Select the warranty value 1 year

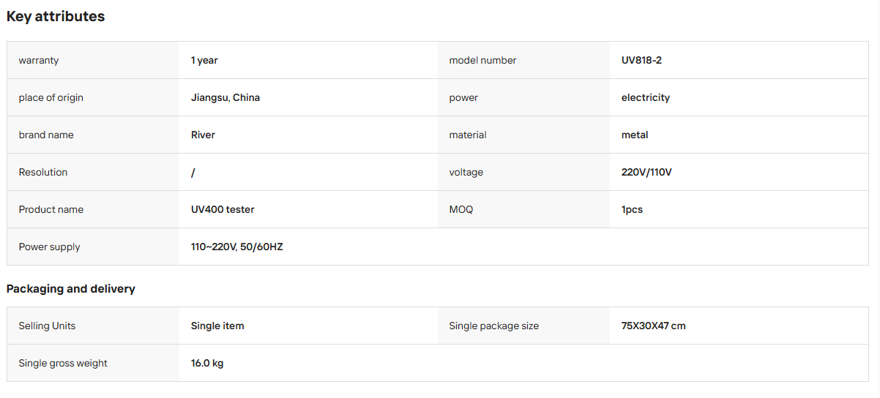click(x=204, y=60)
